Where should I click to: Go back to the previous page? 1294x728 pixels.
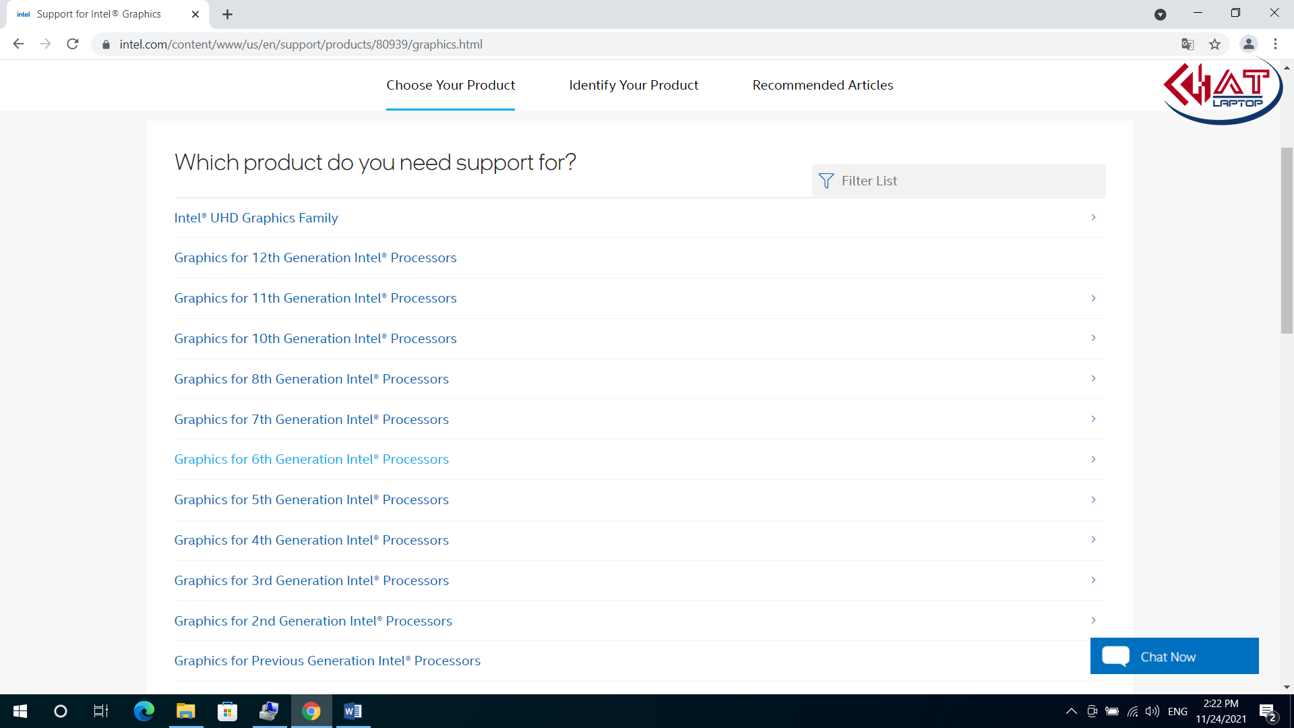[18, 44]
